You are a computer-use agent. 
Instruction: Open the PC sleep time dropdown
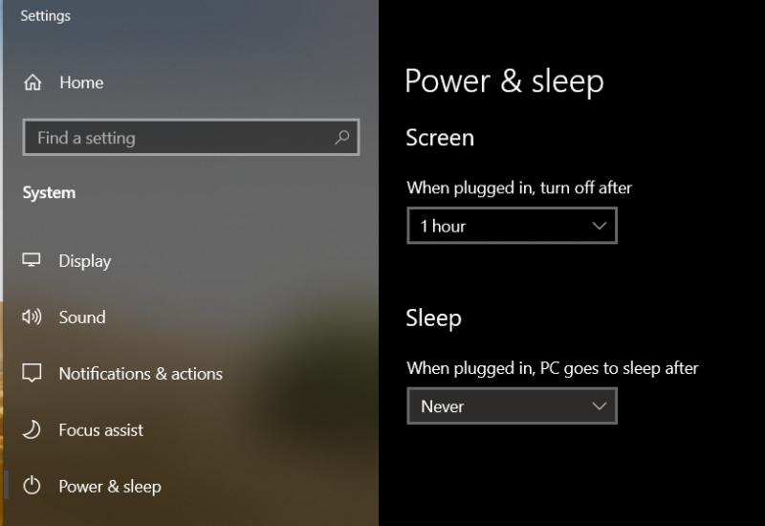(512, 405)
